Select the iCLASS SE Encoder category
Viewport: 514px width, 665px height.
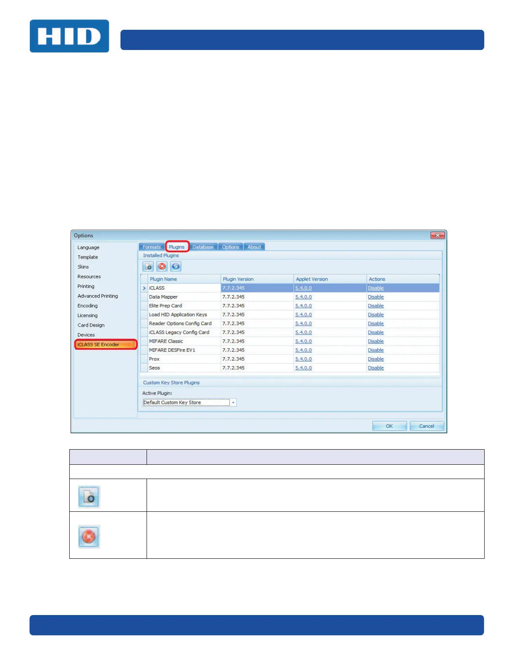[x=106, y=345]
